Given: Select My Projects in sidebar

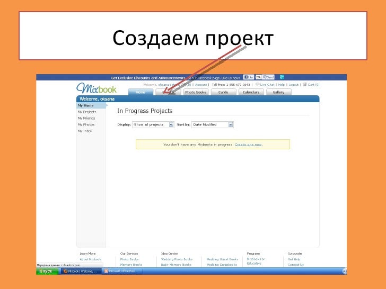Looking at the screenshot, I should pyautogui.click(x=87, y=112).
